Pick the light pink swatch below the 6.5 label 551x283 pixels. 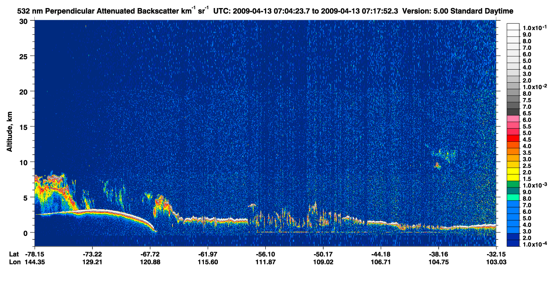point(513,118)
